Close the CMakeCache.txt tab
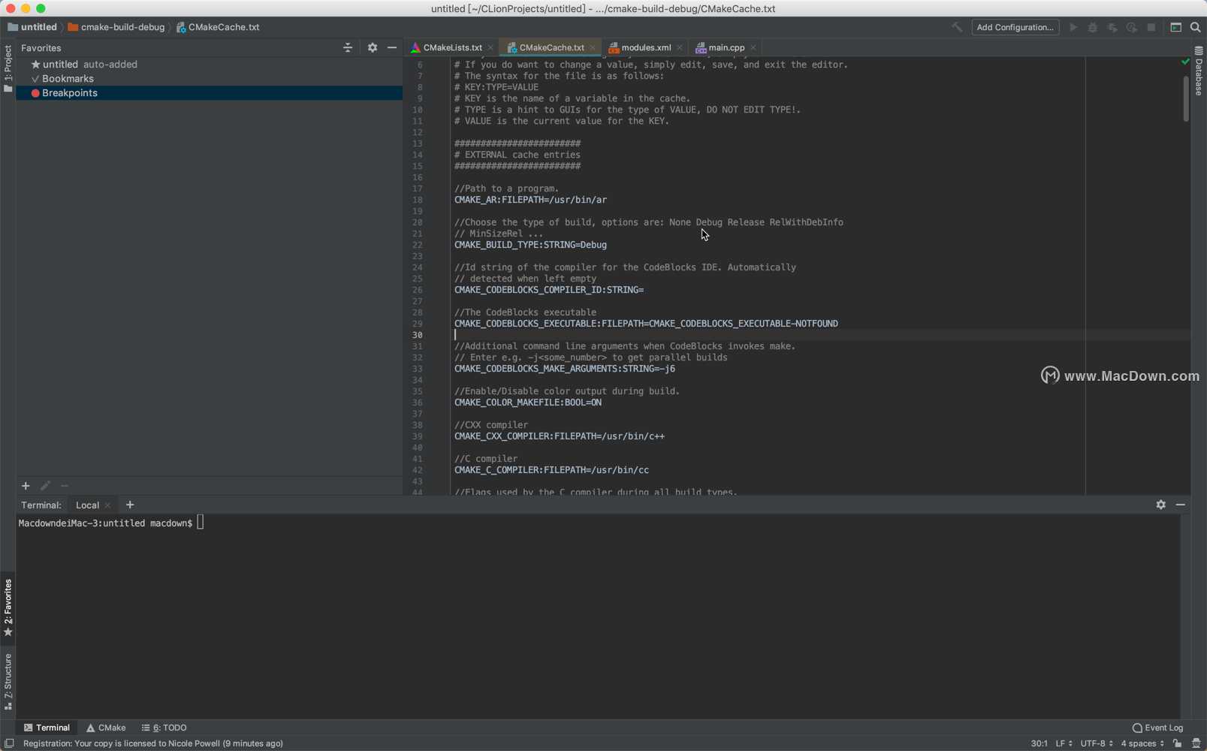The width and height of the screenshot is (1207, 751). [x=593, y=47]
